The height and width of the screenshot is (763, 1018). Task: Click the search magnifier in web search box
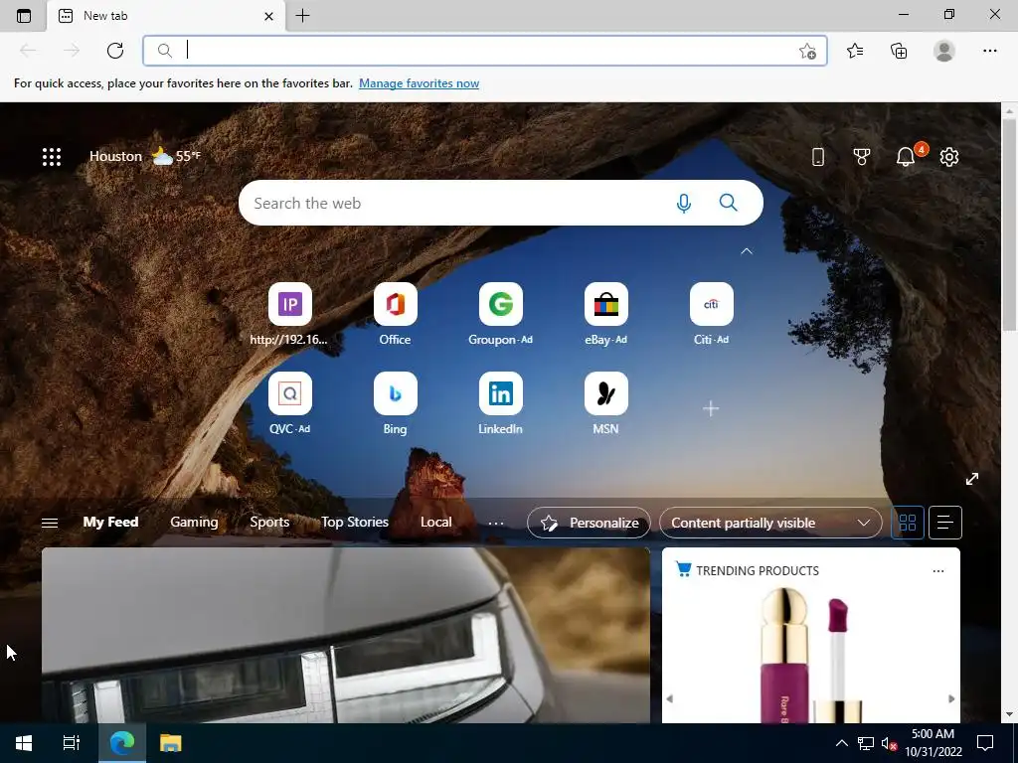[729, 203]
